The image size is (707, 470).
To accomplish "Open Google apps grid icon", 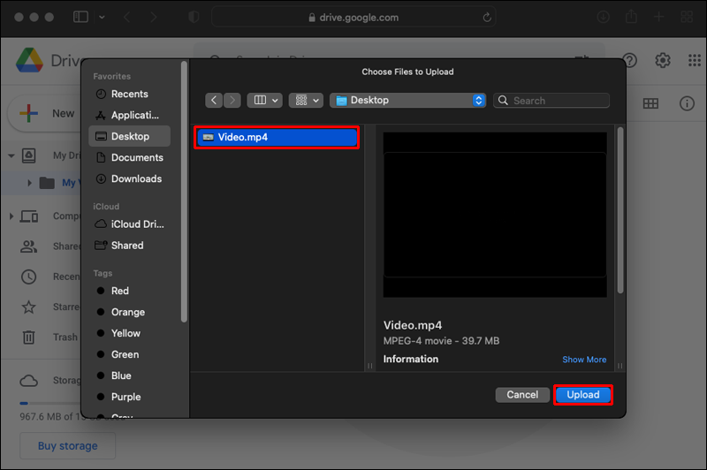I will tap(695, 60).
